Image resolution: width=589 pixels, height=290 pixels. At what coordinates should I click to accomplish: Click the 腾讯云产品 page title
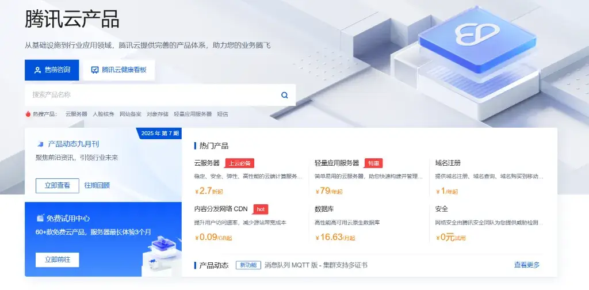click(72, 19)
